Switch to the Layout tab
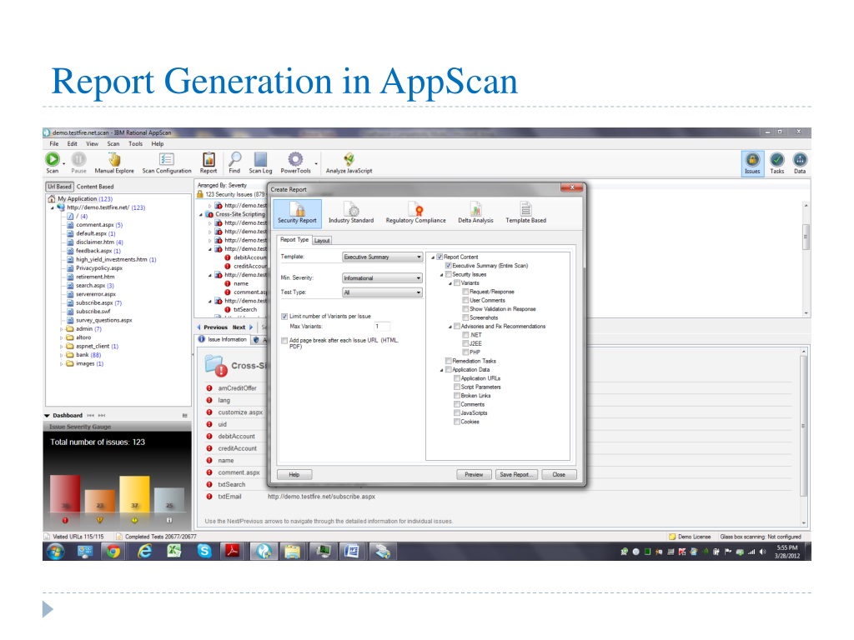This screenshot has height=640, width=854. [322, 241]
